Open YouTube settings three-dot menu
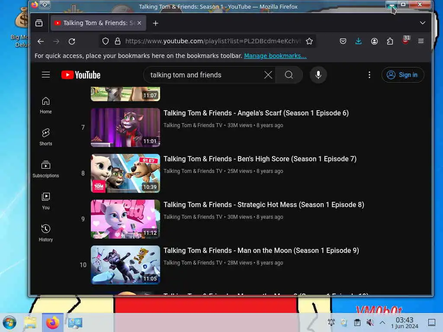This screenshot has height=332, width=443. (x=369, y=75)
